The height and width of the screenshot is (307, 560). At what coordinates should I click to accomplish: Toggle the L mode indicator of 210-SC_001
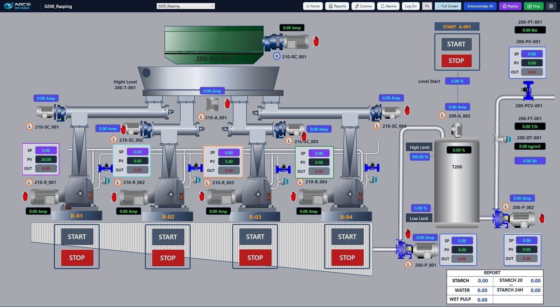coord(29,127)
